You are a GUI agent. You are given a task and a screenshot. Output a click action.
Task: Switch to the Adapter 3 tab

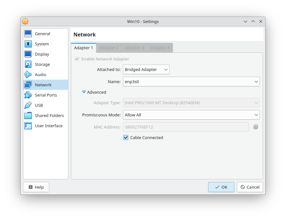coord(134,48)
